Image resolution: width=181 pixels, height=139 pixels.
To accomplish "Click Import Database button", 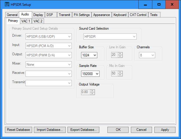I will 50,130.
